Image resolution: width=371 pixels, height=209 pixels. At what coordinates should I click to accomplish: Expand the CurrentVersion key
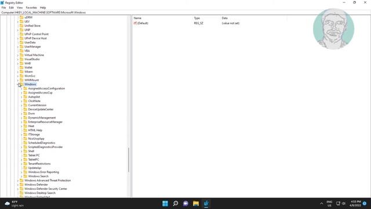tap(21, 105)
